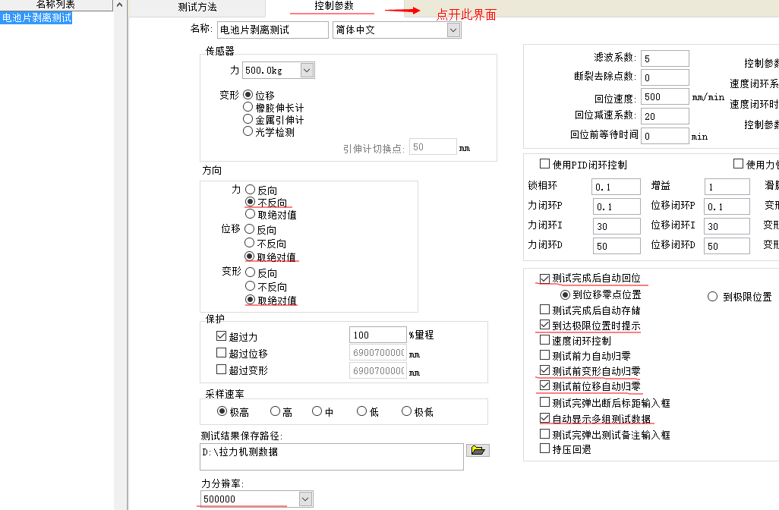Check 使用PID闭环控制 option
The image size is (779, 510).
(544, 164)
